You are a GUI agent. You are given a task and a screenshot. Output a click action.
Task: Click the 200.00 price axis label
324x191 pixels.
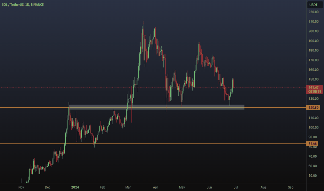(x=314, y=31)
